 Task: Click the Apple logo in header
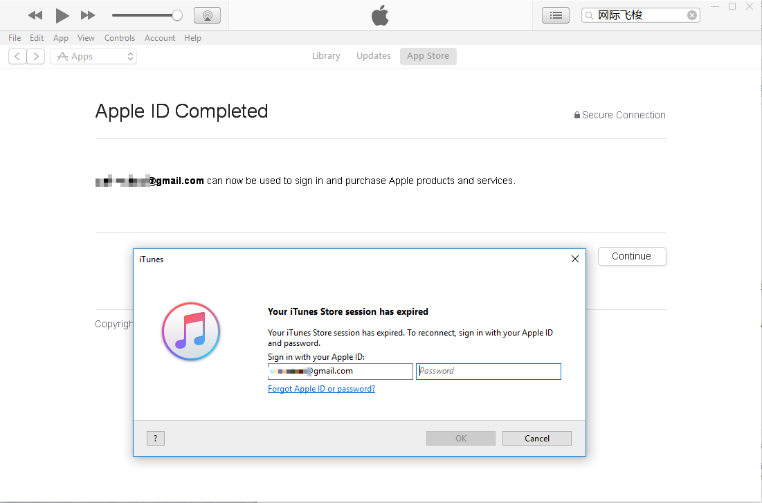click(x=380, y=15)
